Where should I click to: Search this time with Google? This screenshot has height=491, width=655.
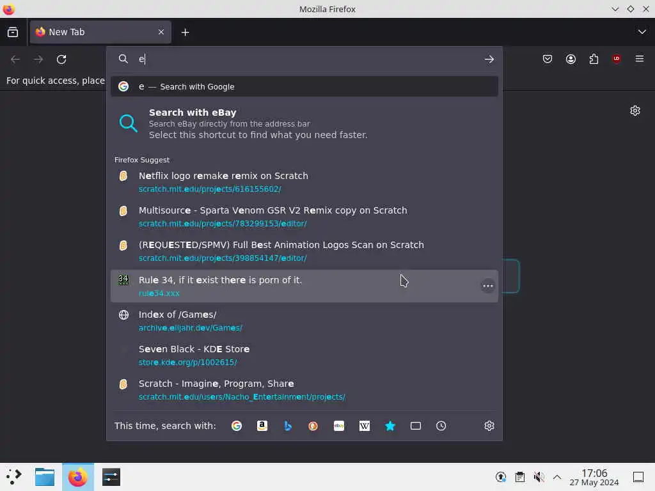coord(237,426)
